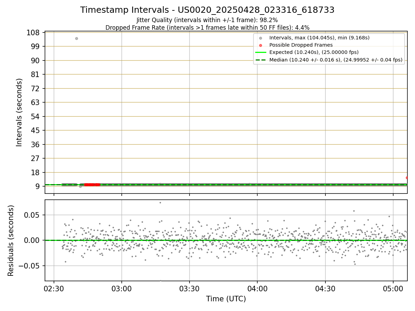Click the 'Dropped Frame Rate' 4.4% subtitle line
Viewport: 415px width, 311px height.
click(207, 28)
